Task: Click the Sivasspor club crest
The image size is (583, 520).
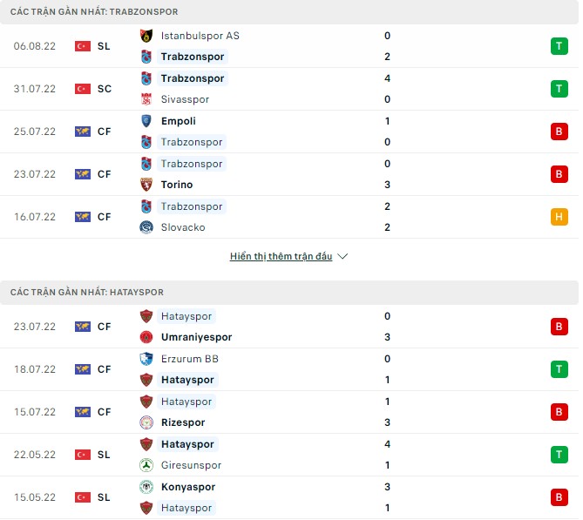Action: 146,99
